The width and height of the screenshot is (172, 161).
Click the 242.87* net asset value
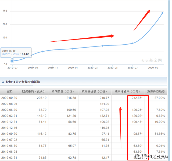pyautogui.click(x=137, y=98)
